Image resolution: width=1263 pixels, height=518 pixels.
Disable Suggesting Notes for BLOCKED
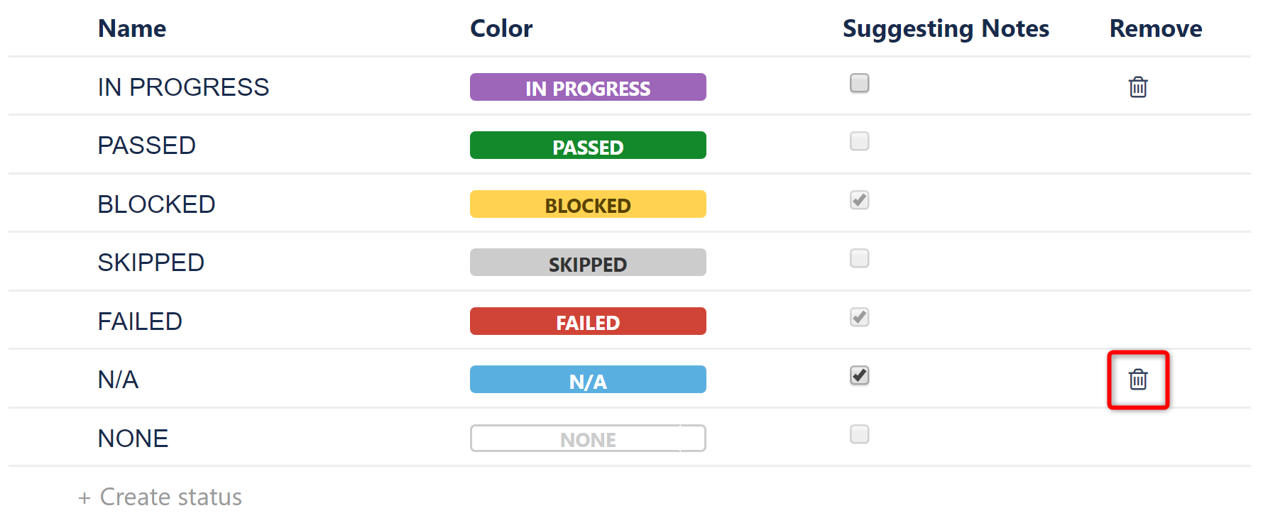coord(859,201)
